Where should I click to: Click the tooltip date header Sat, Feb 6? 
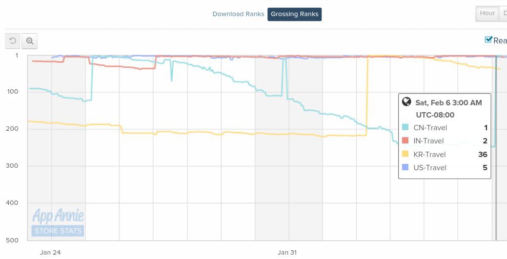pyautogui.click(x=448, y=102)
